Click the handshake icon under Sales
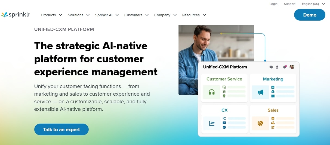The width and height of the screenshot is (330, 145). (x=260, y=123)
